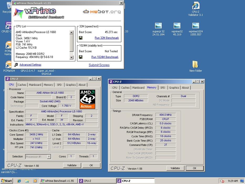Select the Recycle Bin desktop icon
This screenshot has width=245, height=184.
click(9, 6)
